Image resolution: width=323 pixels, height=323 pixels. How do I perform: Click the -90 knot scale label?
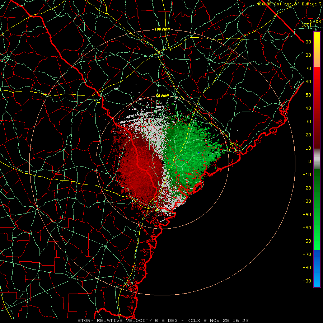coord(307,281)
